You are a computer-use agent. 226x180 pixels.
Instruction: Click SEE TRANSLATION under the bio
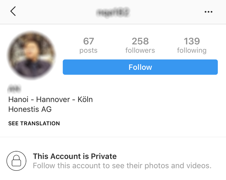[x=34, y=124]
